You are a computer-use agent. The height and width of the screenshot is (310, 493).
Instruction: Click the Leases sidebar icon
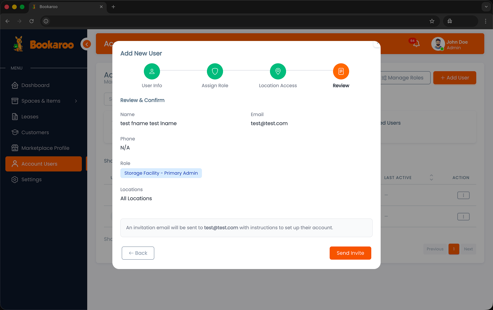point(15,117)
